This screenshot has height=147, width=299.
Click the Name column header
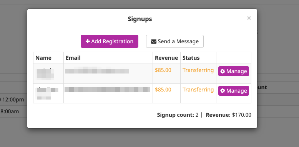coord(43,58)
